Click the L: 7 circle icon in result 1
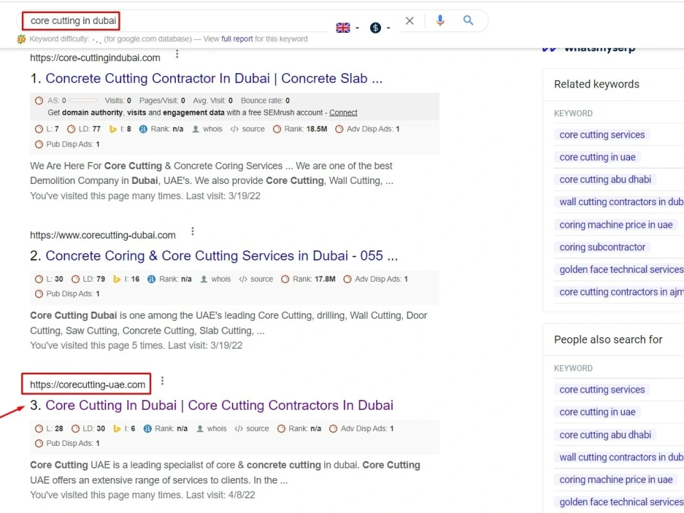684x513 pixels. click(39, 129)
